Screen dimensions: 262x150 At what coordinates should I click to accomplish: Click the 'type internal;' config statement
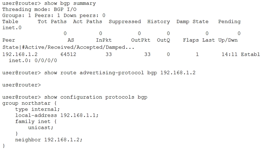pyautogui.click(x=37, y=109)
